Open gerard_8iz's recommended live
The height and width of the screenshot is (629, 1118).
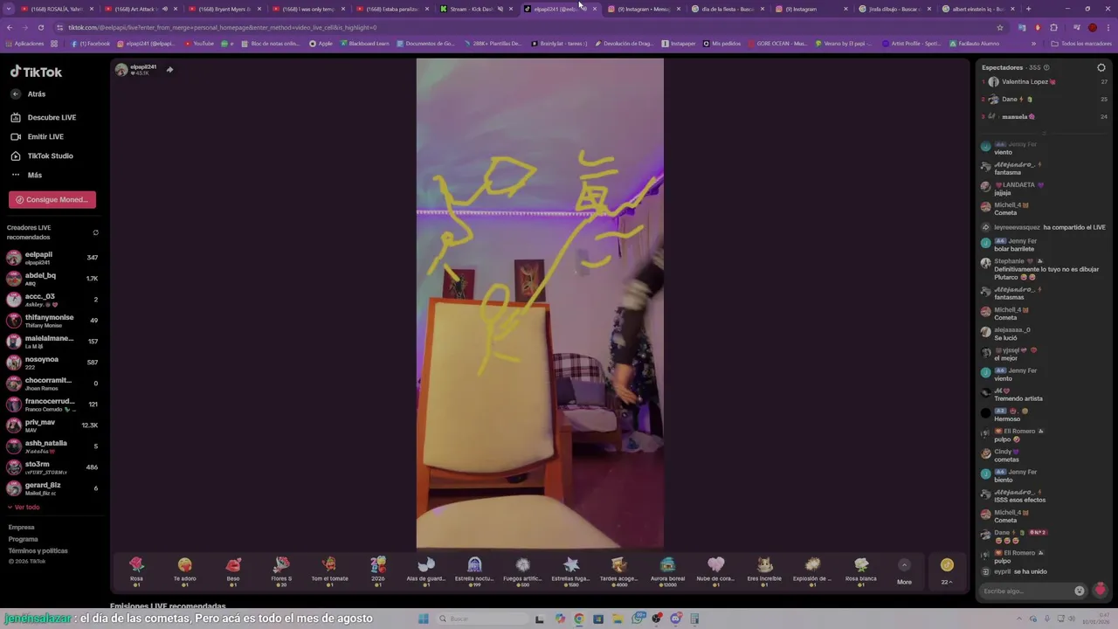click(52, 488)
